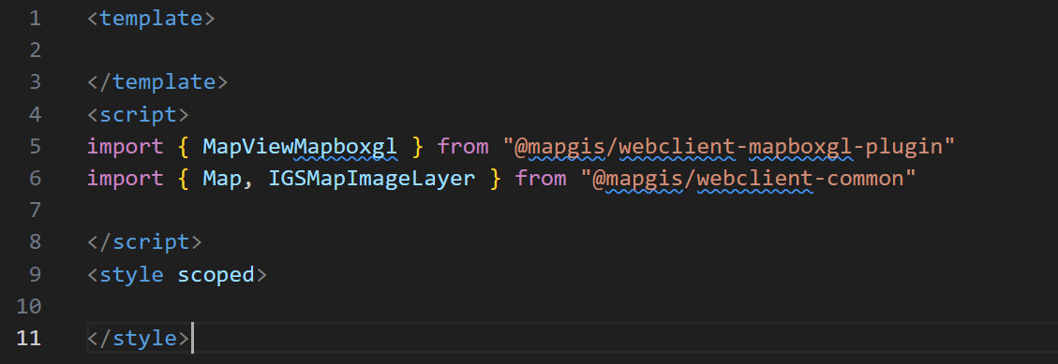This screenshot has width=1058, height=364.
Task: Place cursor on empty line 2
Action: tap(573, 50)
